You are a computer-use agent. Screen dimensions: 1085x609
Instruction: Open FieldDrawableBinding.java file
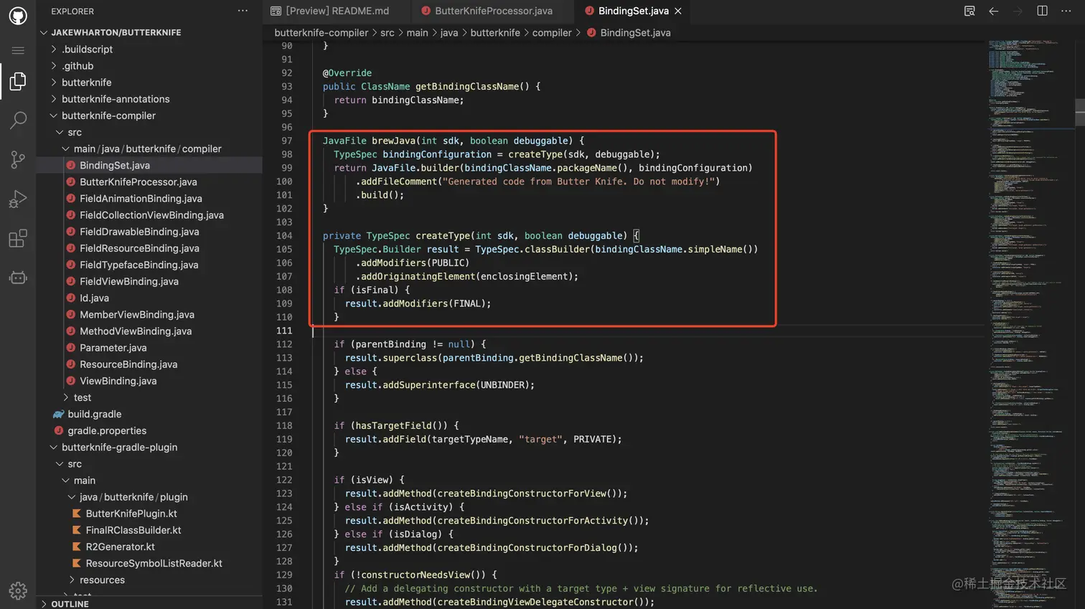[149, 232]
